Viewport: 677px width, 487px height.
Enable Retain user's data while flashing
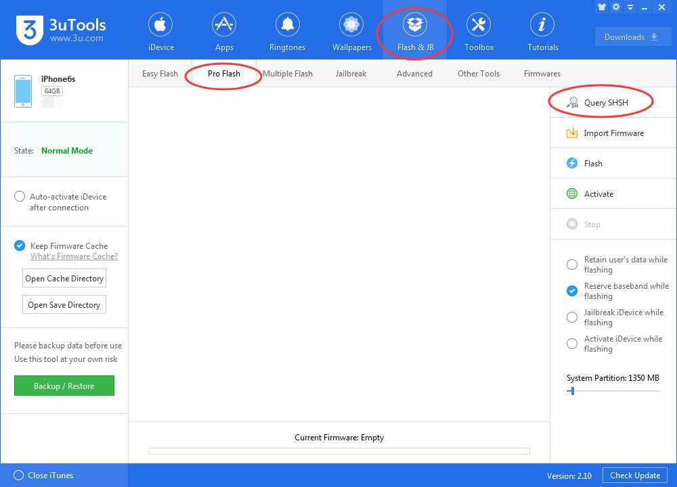tap(571, 264)
